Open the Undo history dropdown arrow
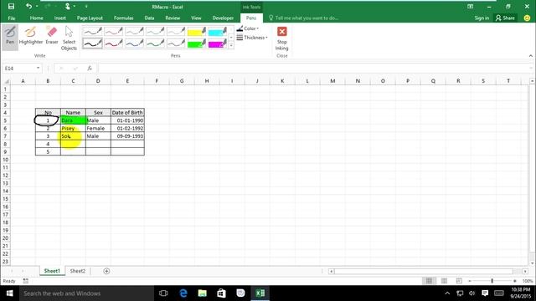536x301 pixels. click(x=37, y=6)
